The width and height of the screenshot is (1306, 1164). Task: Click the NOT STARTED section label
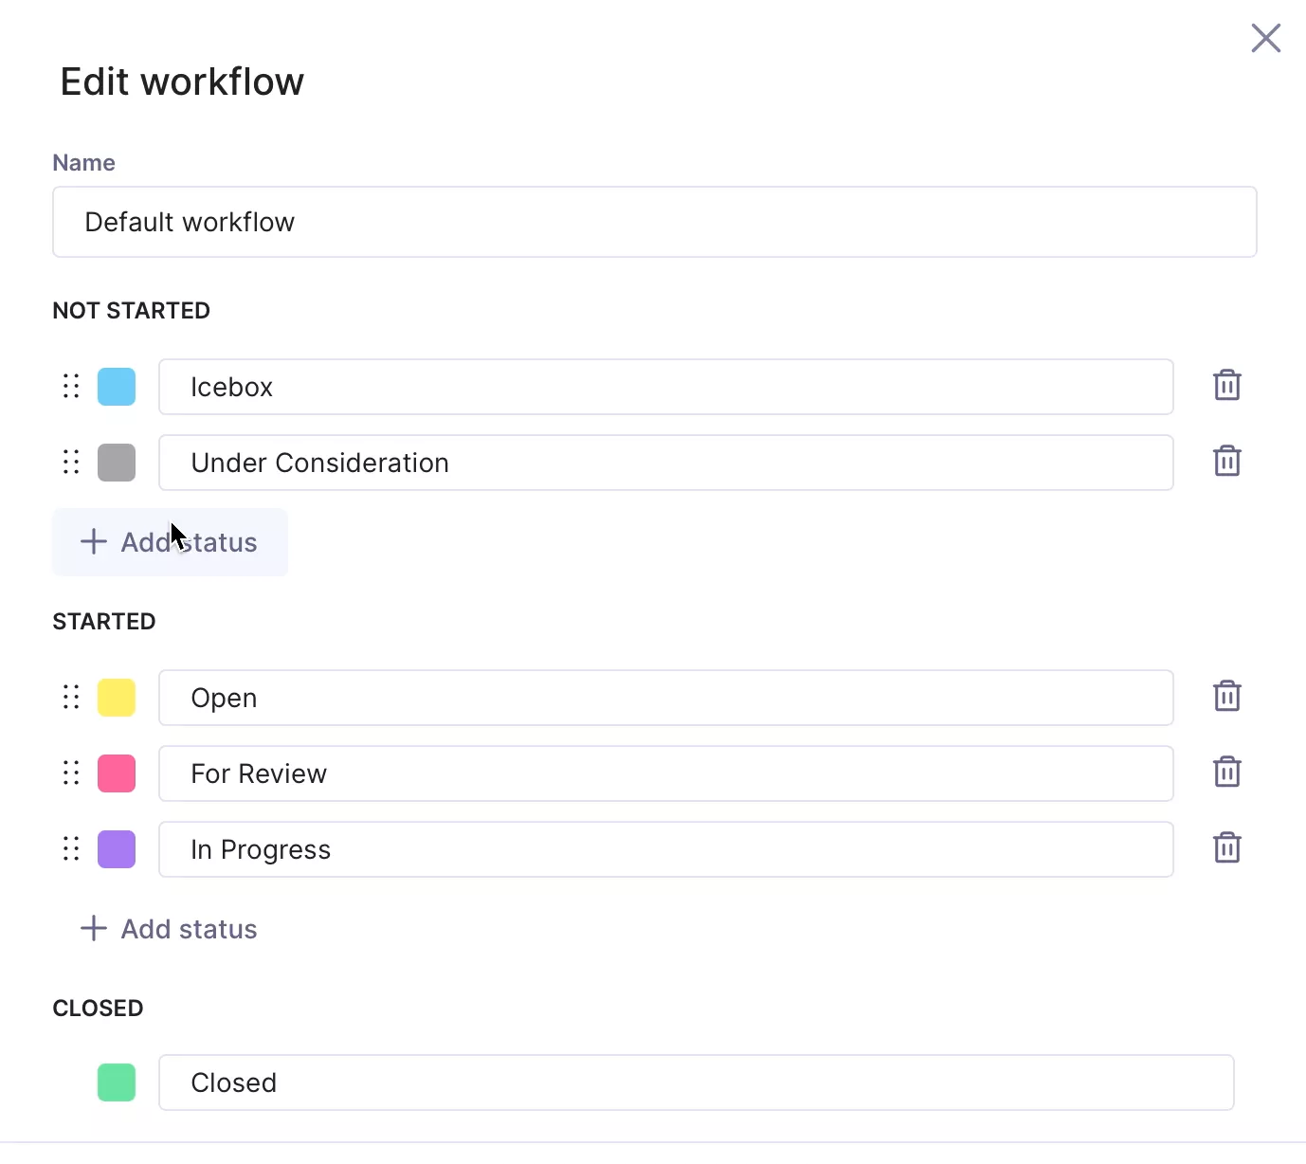(132, 311)
